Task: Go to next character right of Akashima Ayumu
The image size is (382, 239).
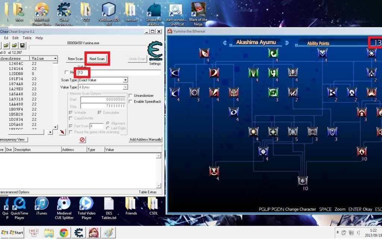Action: tap(287, 43)
